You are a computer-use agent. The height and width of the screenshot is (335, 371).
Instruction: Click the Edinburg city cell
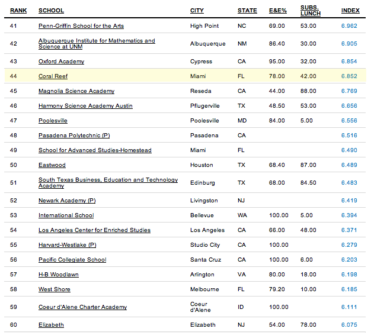pos(203,183)
